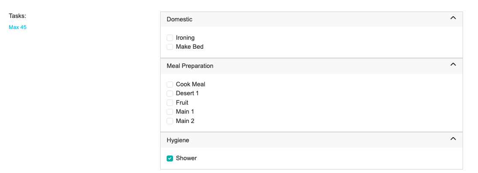This screenshot has height=173, width=478.
Task: Check the Cook Meal box
Action: 170,85
